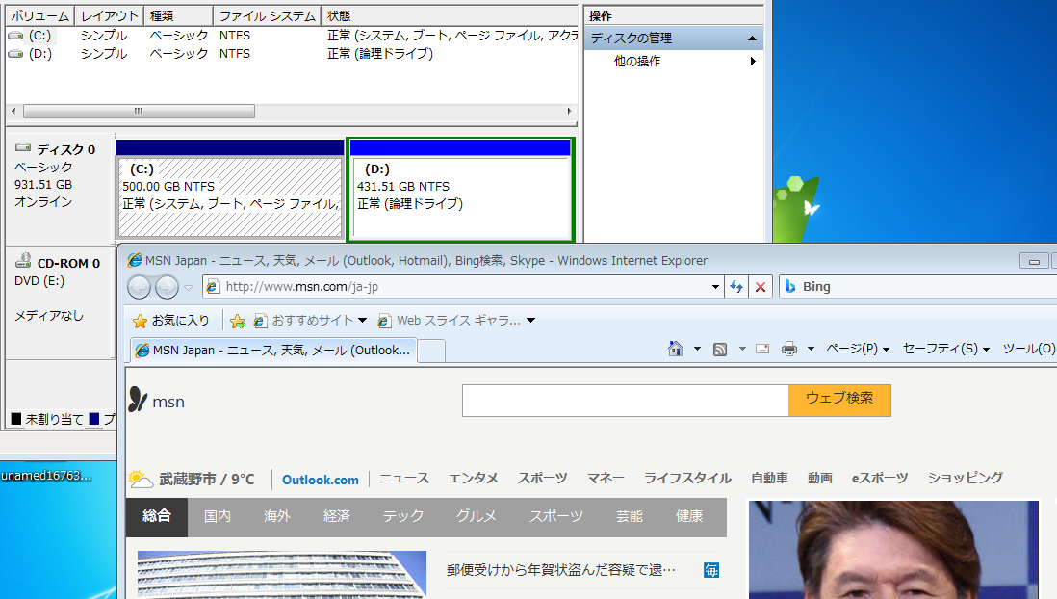Open the 自動車 navigation link
Image resolution: width=1057 pixels, height=599 pixels.
[x=769, y=479]
